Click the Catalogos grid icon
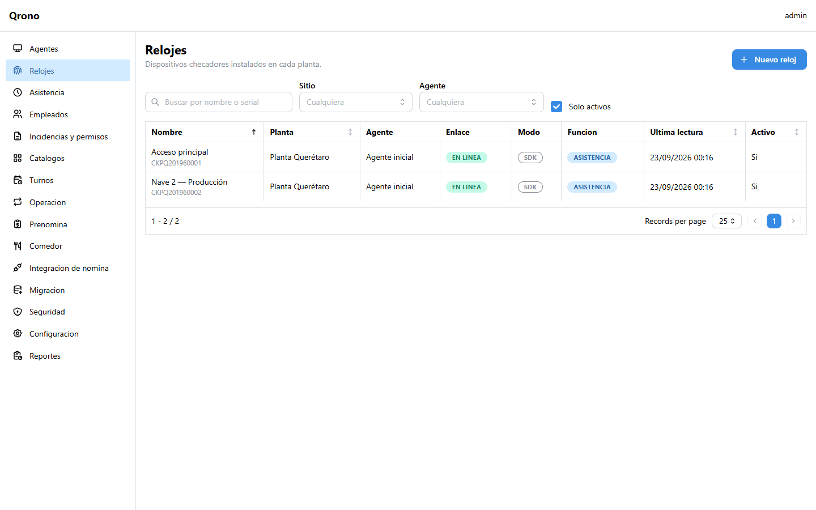 point(18,158)
